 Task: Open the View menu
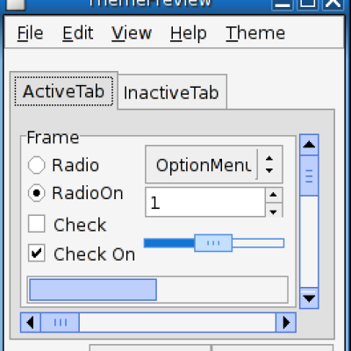point(132,33)
